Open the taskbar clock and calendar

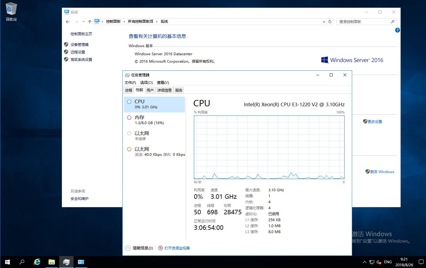(404, 262)
